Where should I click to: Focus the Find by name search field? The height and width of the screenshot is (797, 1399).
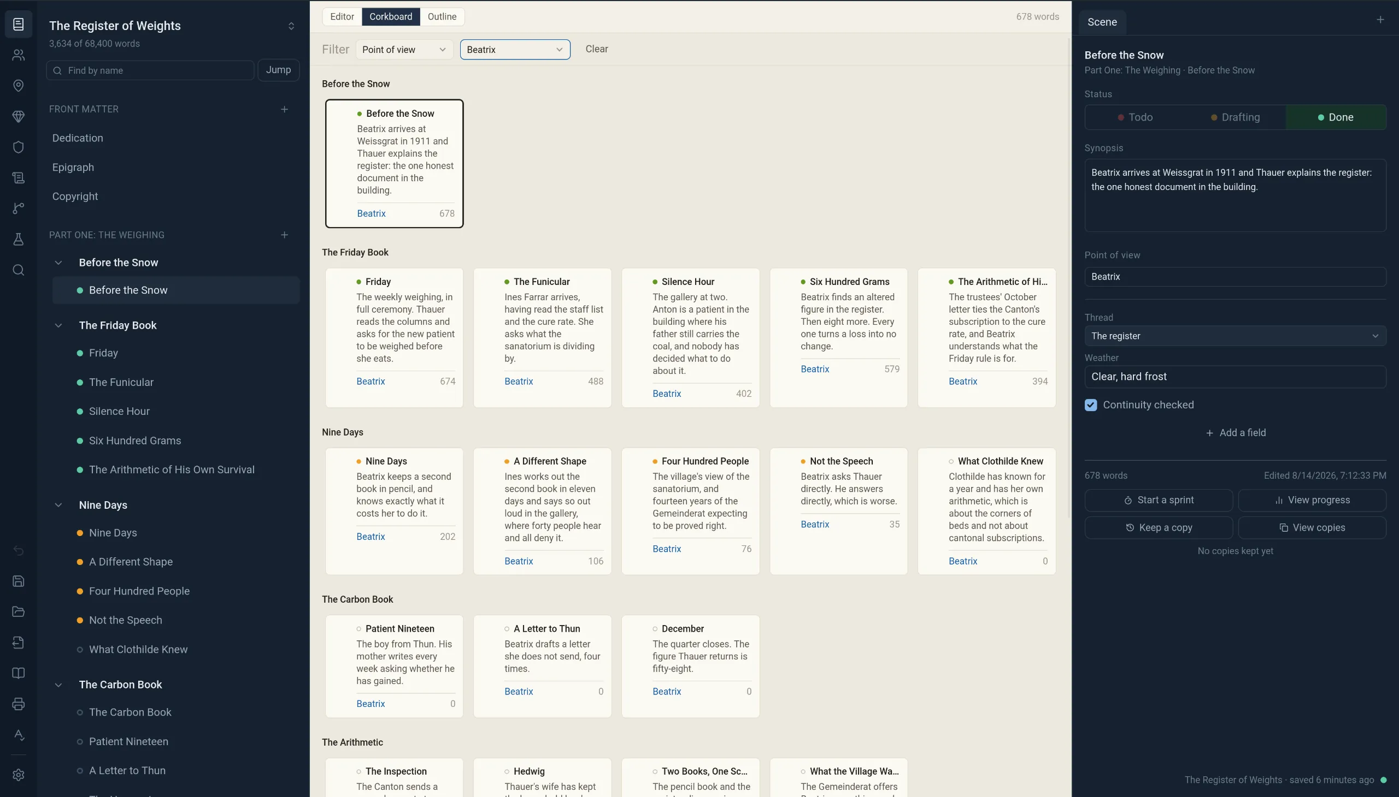(150, 70)
